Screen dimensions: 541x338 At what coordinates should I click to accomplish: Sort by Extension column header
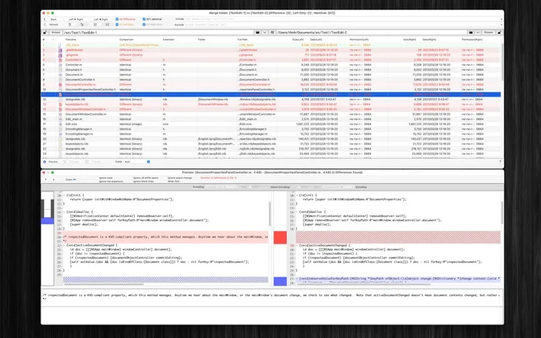[168, 40]
